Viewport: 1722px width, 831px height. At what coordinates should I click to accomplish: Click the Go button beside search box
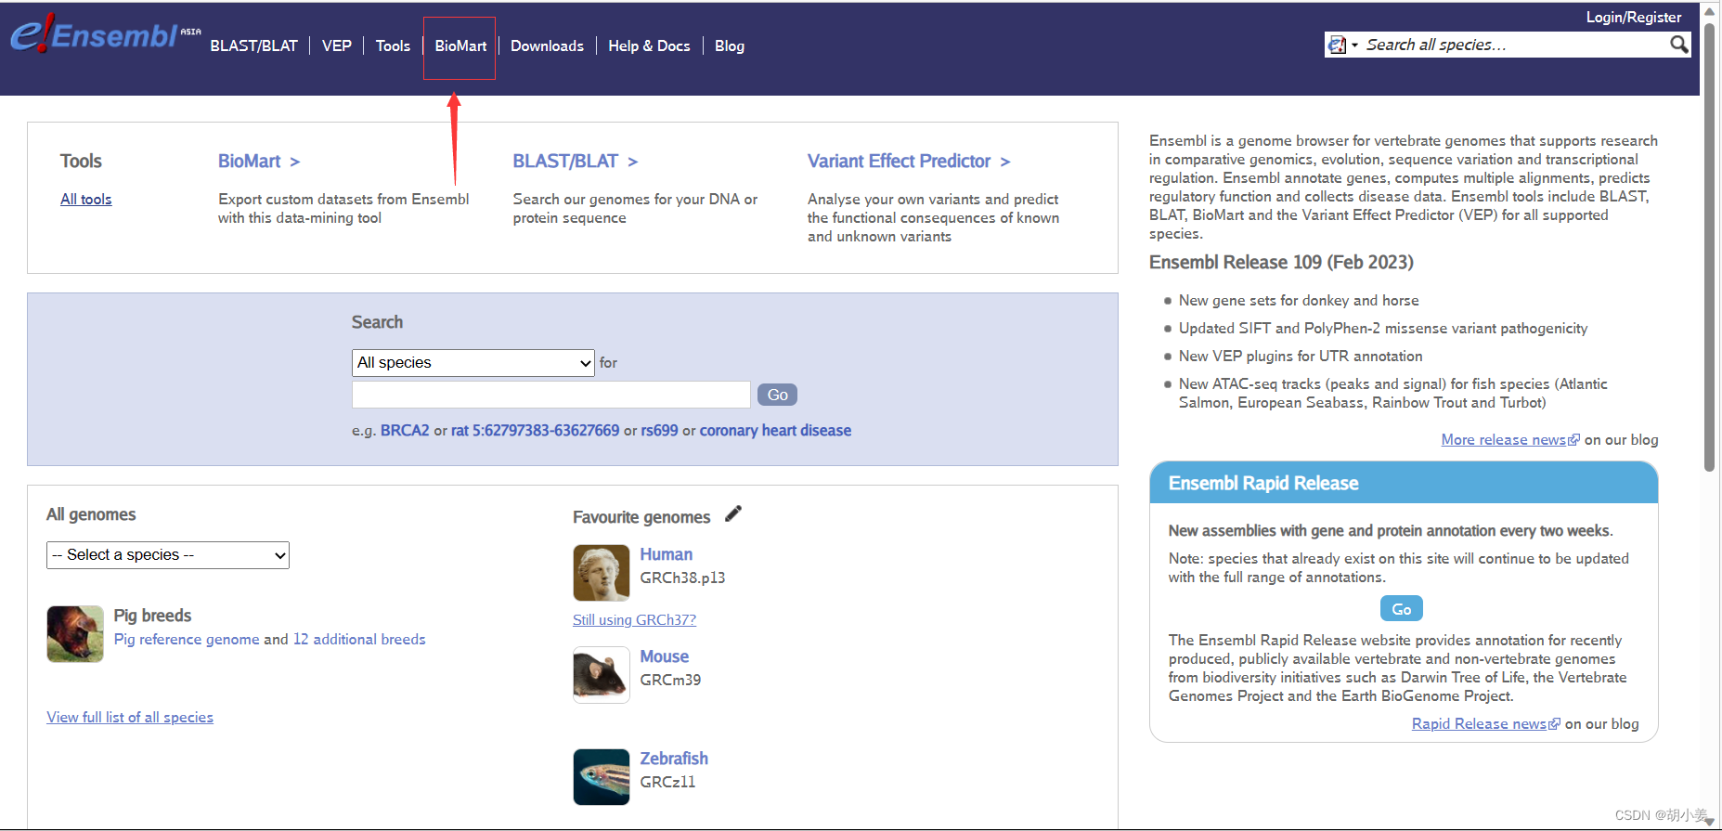pyautogui.click(x=777, y=395)
